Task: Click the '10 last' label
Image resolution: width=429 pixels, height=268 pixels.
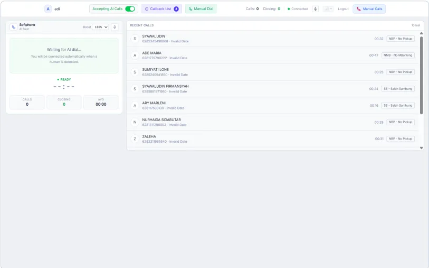Action: (x=416, y=25)
